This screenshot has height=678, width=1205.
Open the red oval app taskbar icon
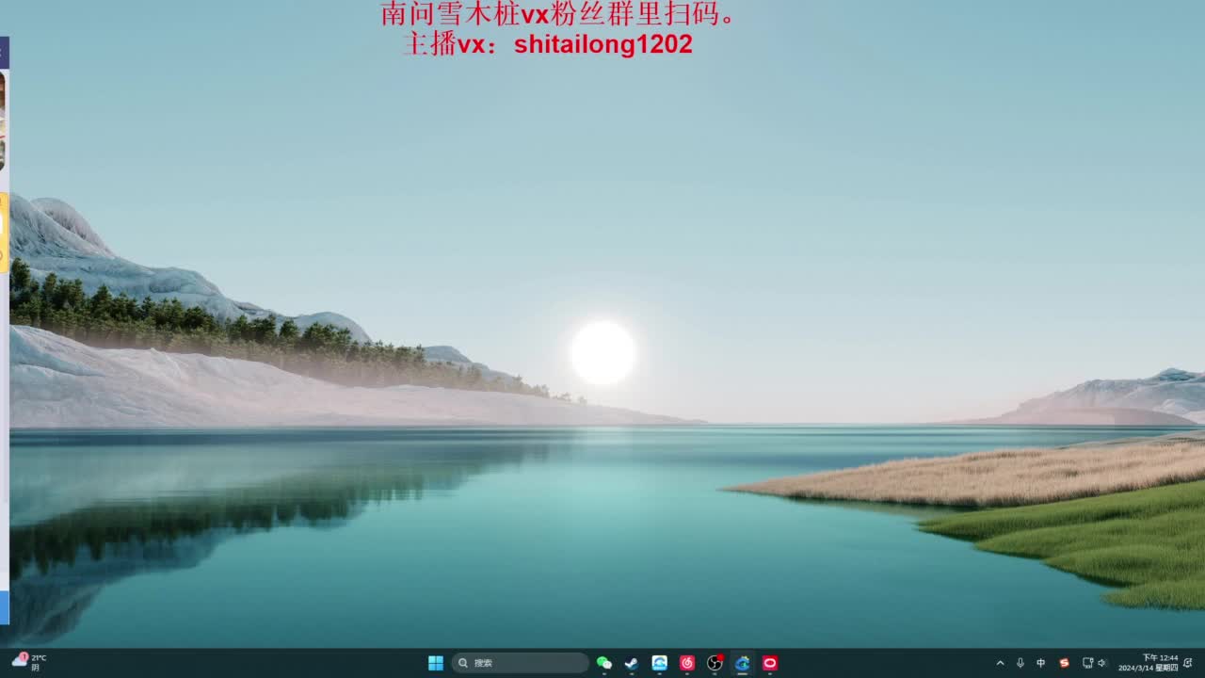[770, 663]
